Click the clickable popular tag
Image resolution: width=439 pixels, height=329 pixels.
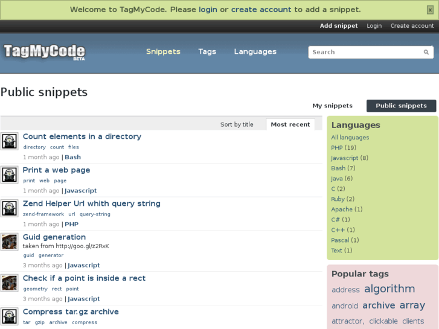[x=383, y=321]
